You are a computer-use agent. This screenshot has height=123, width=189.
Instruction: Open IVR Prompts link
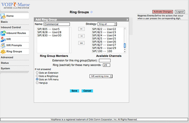click(x=14, y=45)
